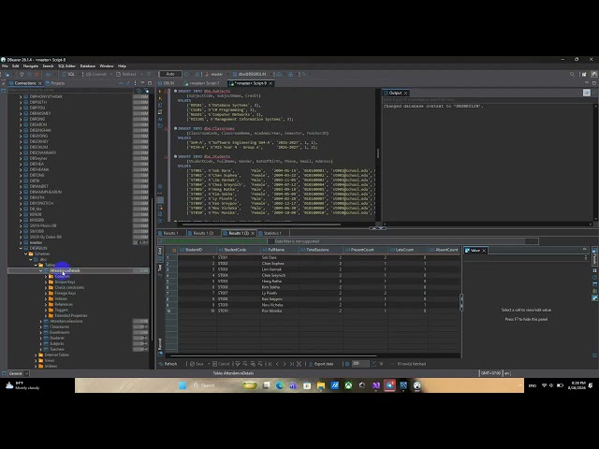
Task: Select the Extended Properties folder
Action: click(71, 316)
